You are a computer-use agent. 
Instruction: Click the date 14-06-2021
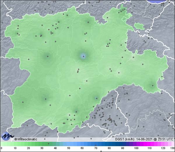[144, 139]
